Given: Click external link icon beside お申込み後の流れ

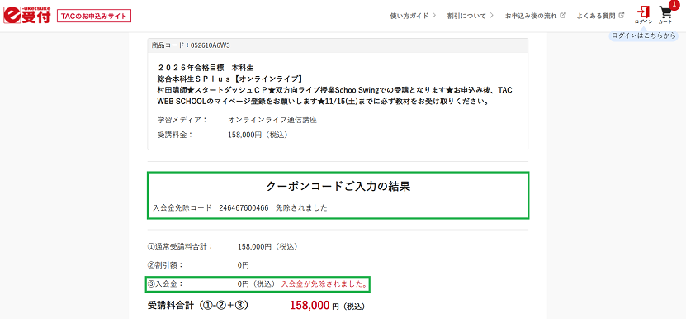Looking at the screenshot, I should 563,15.
